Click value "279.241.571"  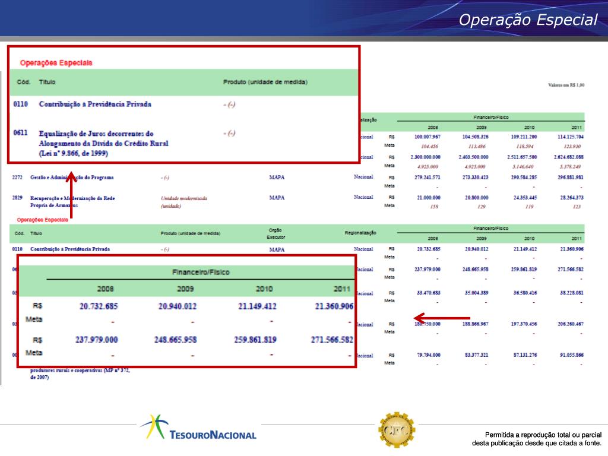point(427,178)
